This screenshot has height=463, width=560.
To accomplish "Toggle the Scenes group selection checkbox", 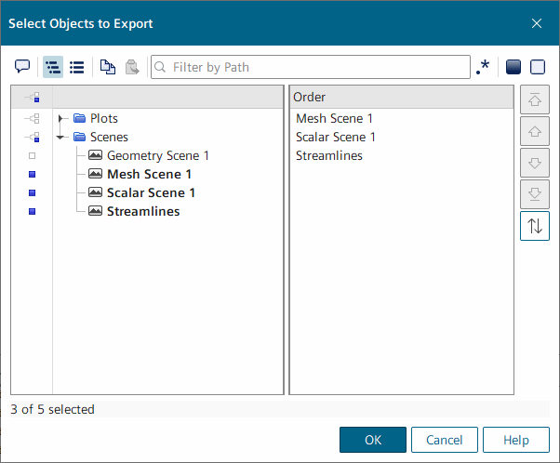I will pos(33,137).
